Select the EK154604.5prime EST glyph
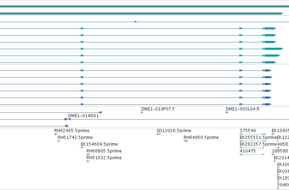 [82, 148]
